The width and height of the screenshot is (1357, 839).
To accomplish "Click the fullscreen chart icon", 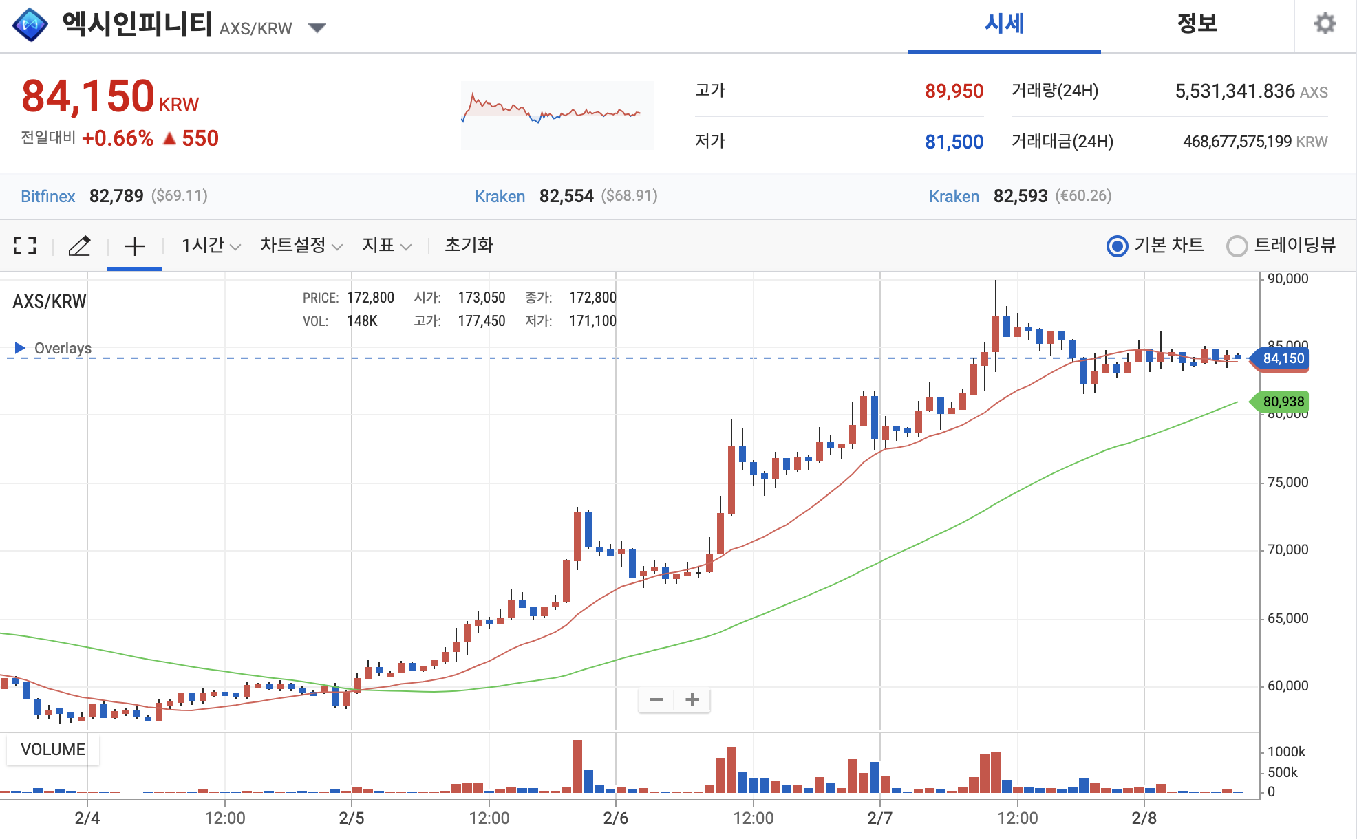I will (x=25, y=246).
